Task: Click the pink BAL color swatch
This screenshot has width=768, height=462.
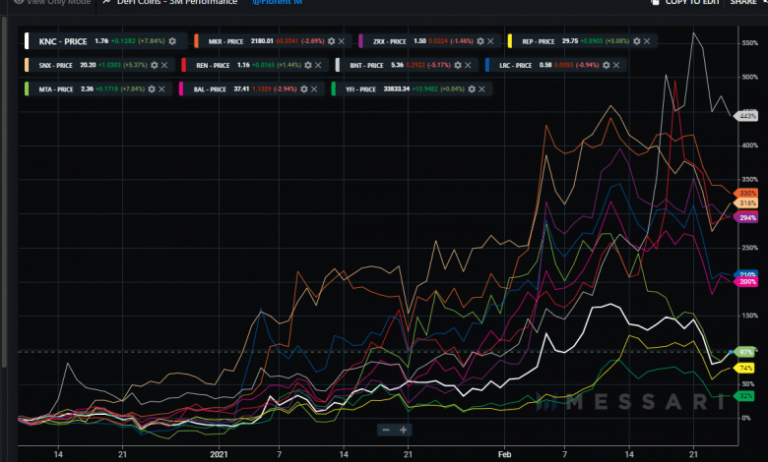Action: (x=181, y=89)
